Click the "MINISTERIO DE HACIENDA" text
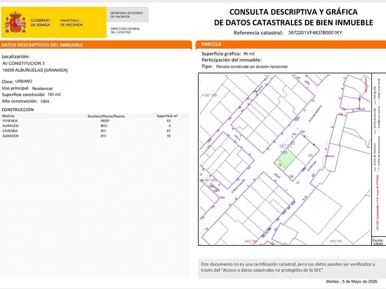 [x=71, y=22]
